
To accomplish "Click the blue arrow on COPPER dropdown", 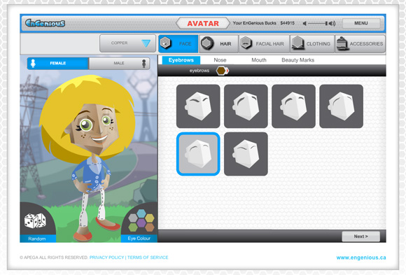I will click(x=146, y=43).
